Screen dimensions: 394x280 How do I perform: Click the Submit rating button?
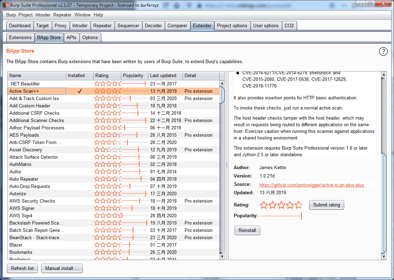(x=326, y=205)
